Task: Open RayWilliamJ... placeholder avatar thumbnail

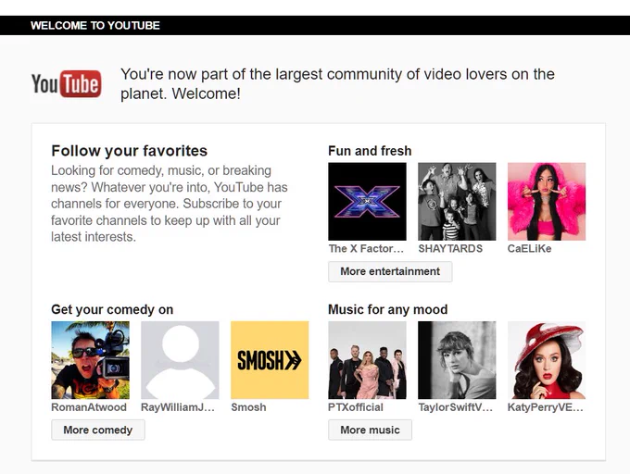Action: 180,360
